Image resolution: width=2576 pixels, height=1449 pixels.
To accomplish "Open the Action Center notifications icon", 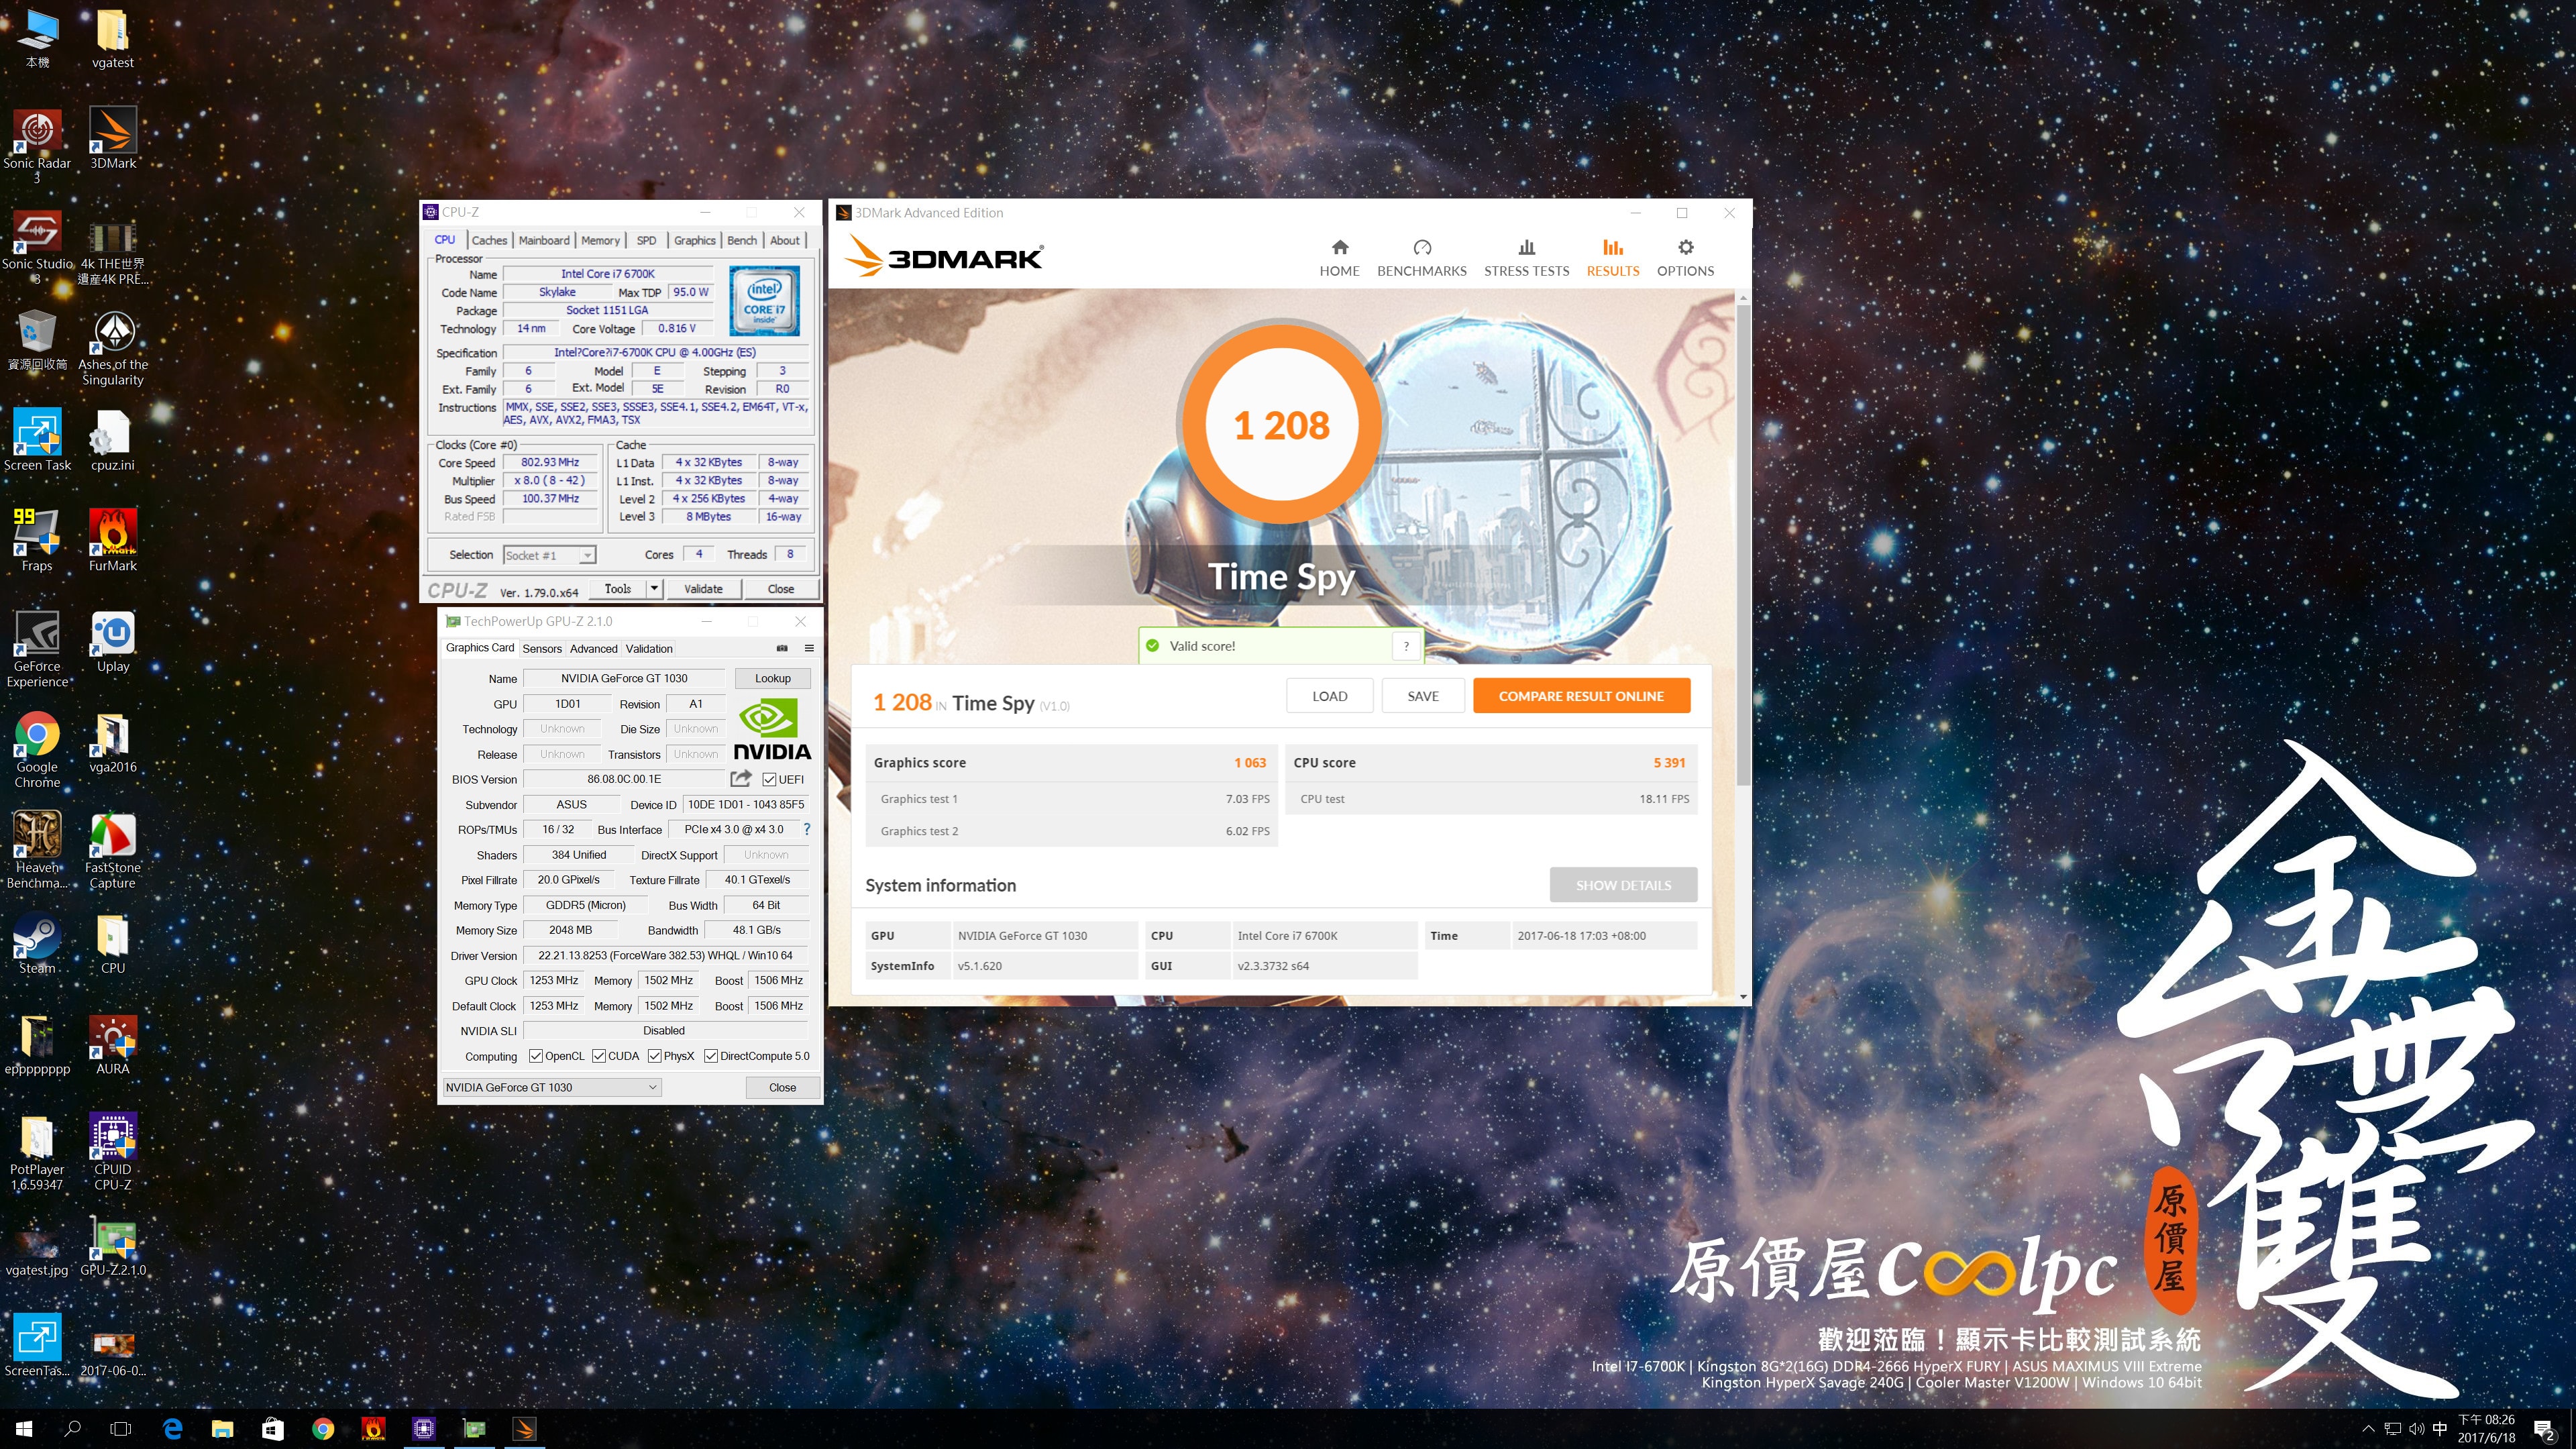I will coord(2544,1430).
